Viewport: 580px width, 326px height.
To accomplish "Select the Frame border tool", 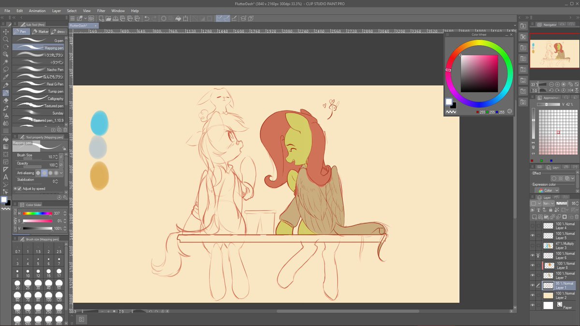I will (x=6, y=162).
